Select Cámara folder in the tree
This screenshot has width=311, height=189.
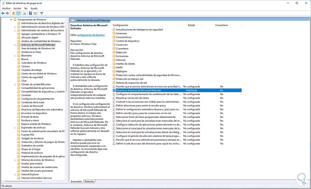click(25, 66)
